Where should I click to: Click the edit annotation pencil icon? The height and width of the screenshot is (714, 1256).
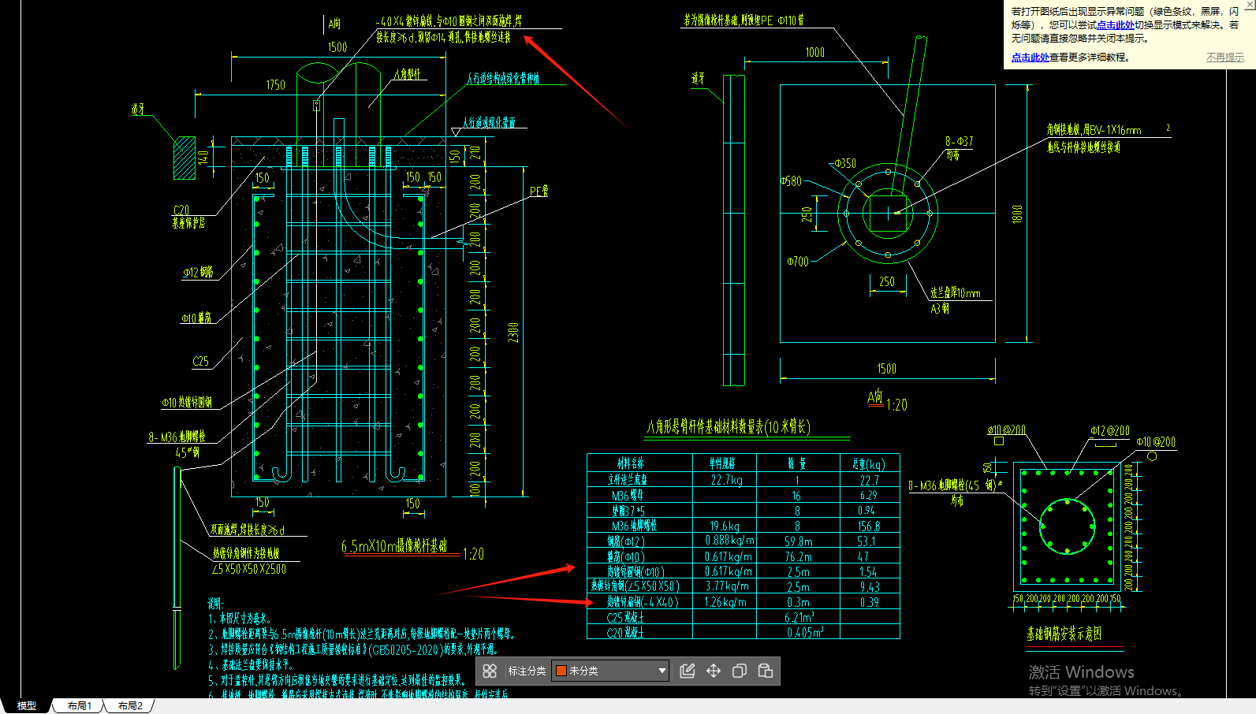[x=688, y=671]
